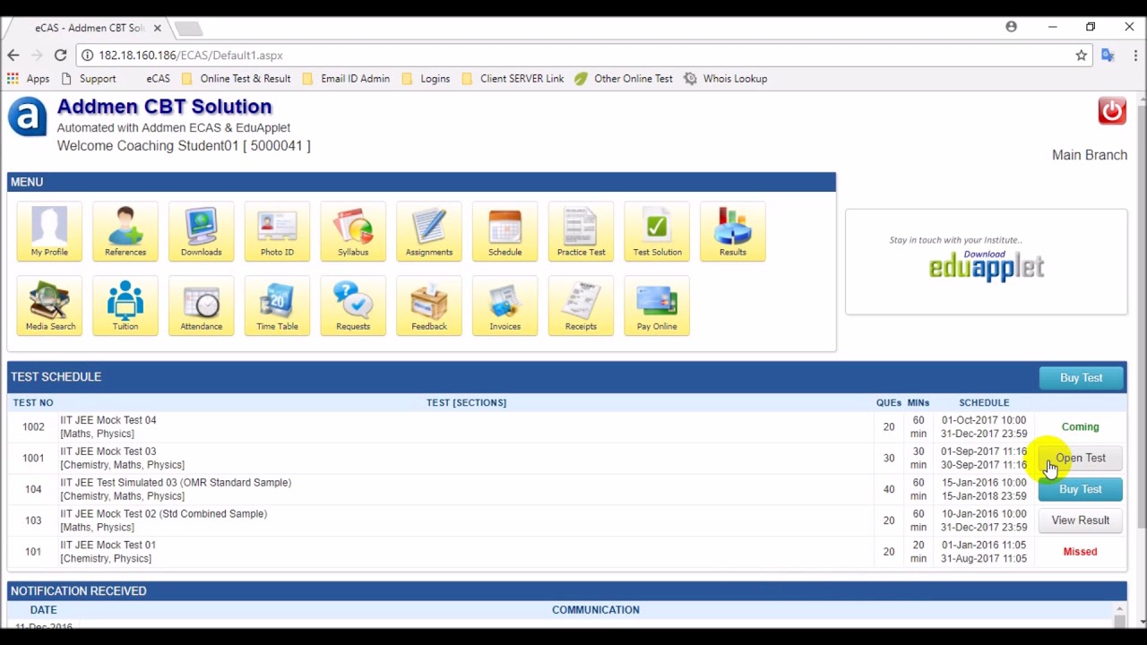Open the Receipts icon
The image size is (1147, 645).
[581, 305]
